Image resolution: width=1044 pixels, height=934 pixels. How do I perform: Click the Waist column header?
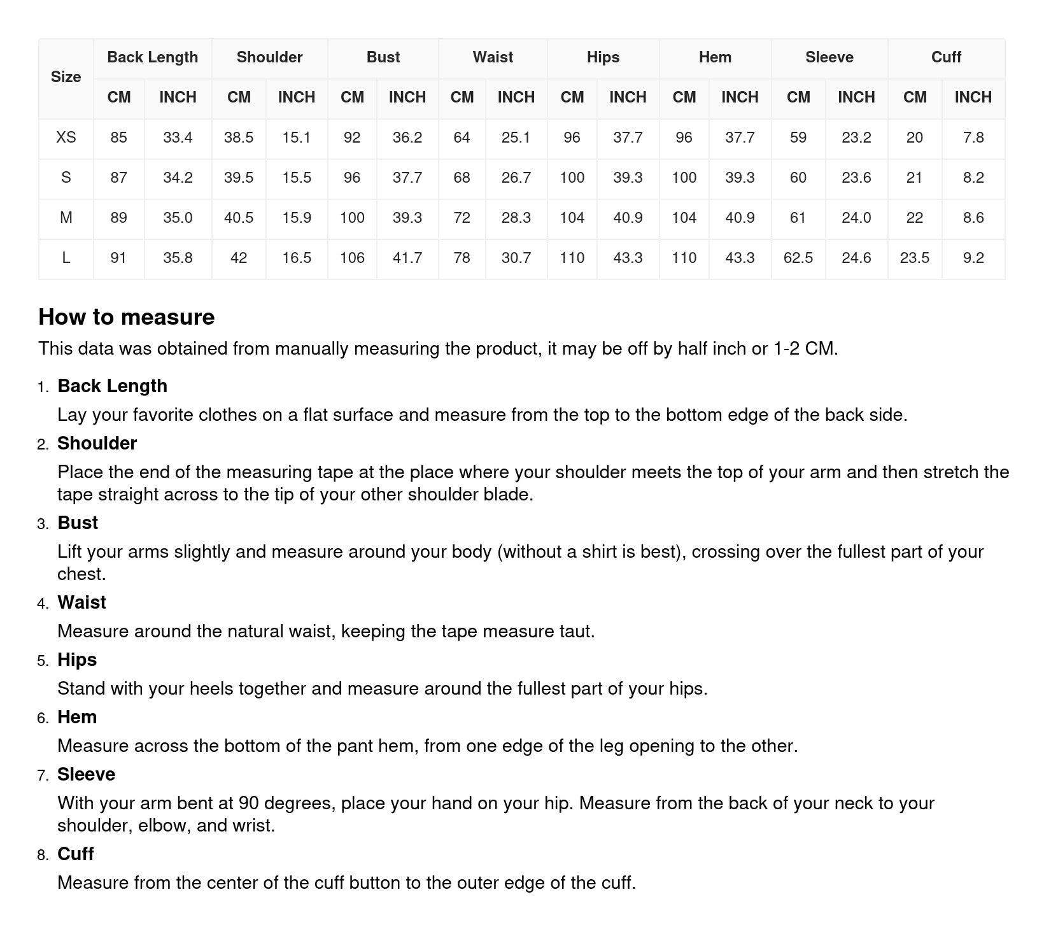[x=493, y=57]
